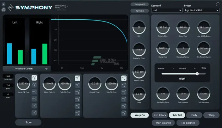222x128 pixels.
Task: Click the Damping Factor knob
Action: point(183,48)
